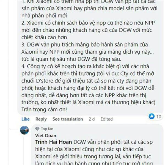Open the 2 d comment timestamp
The width and height of the screenshot is (165, 165).
[92, 119]
